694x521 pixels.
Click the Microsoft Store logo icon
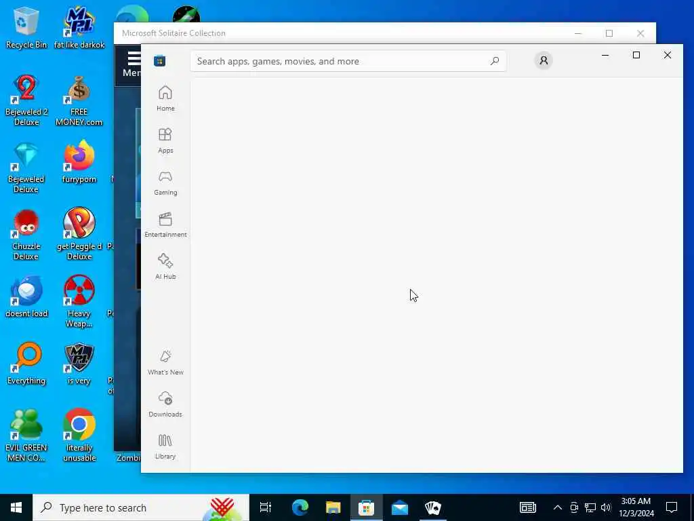(x=160, y=60)
